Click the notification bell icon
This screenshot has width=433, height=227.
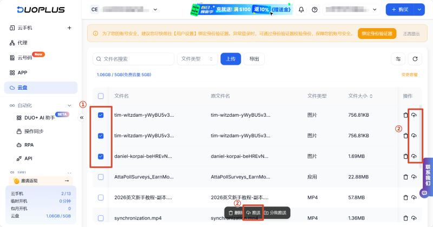point(301,10)
